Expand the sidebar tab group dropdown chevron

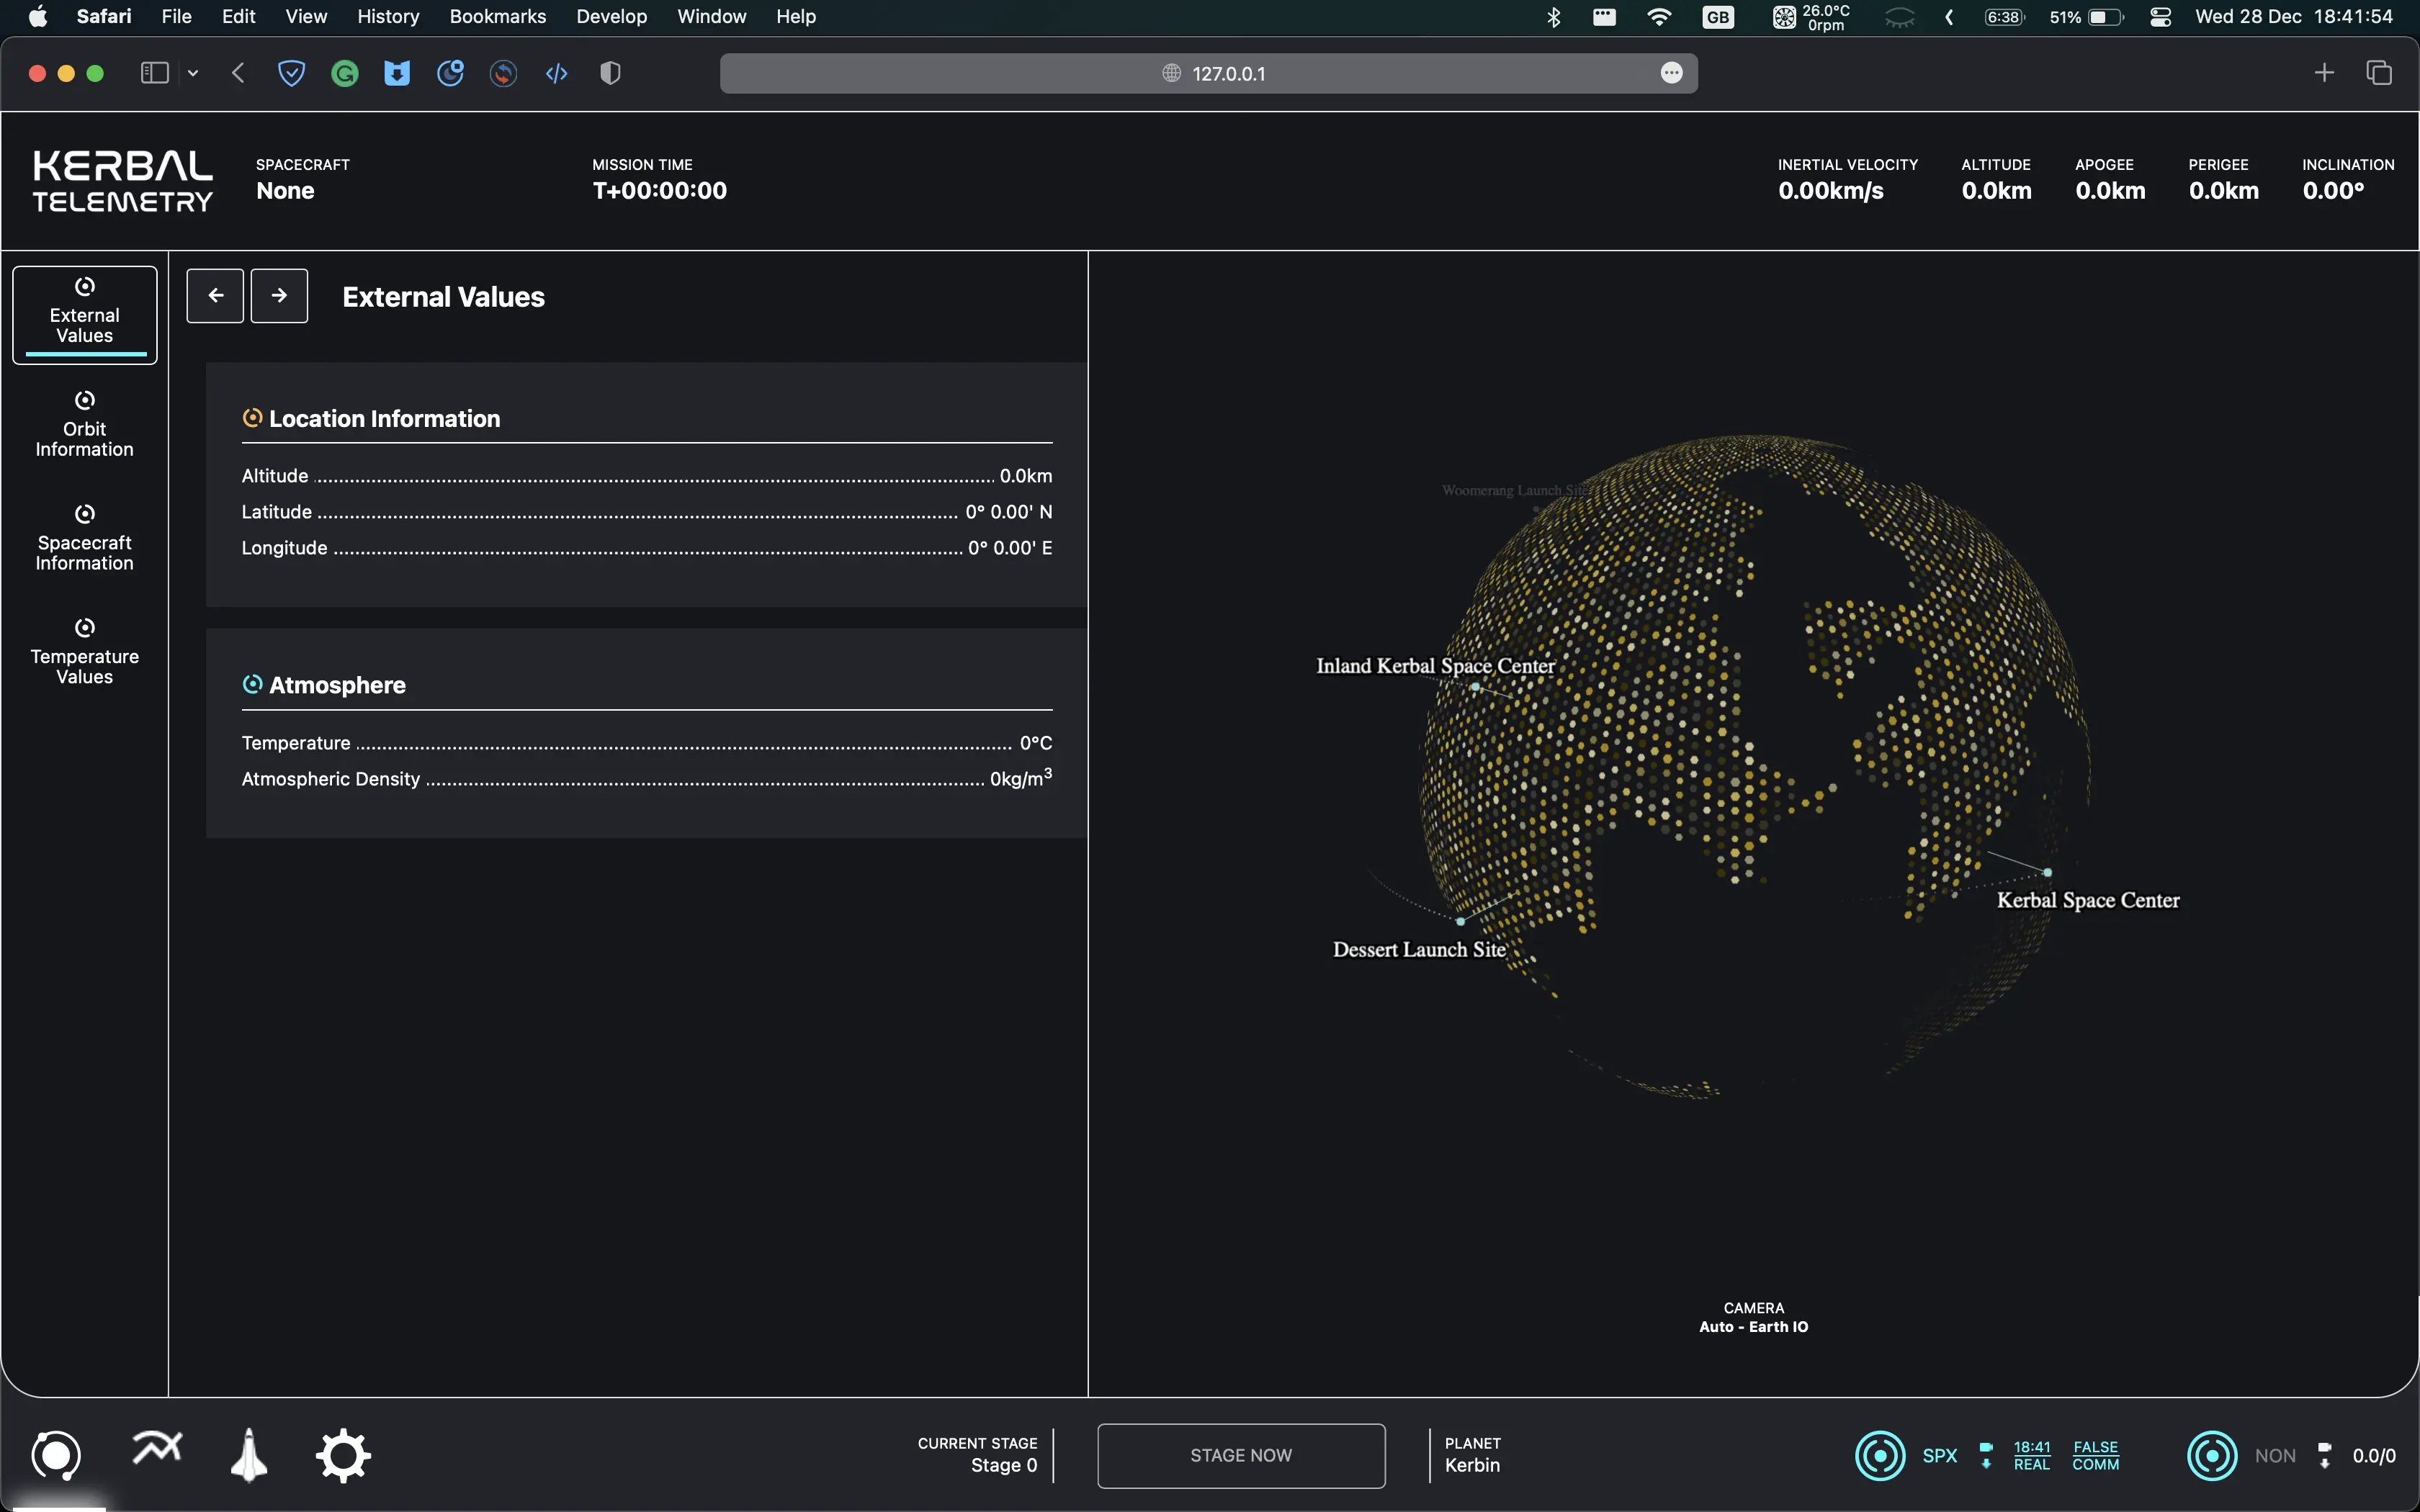[x=193, y=73]
